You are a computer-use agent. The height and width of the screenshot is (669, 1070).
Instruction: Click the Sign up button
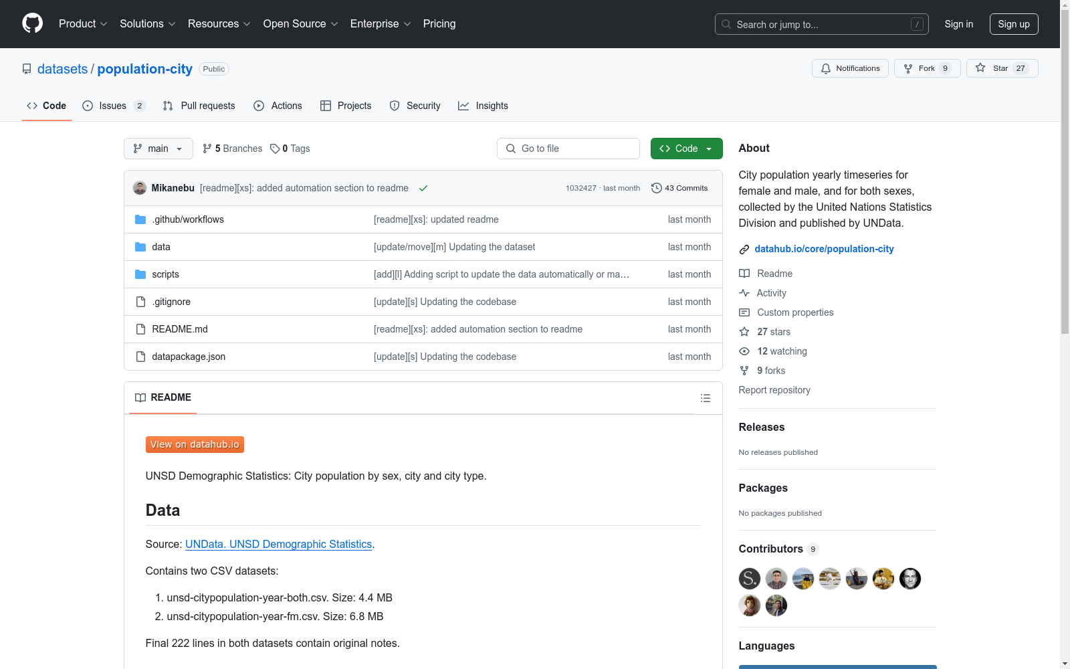tap(1014, 24)
